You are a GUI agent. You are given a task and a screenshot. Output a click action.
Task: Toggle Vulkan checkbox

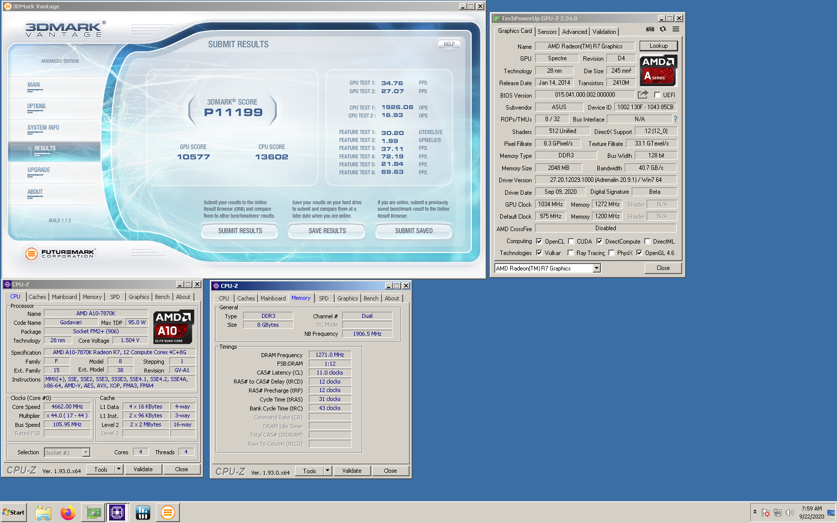click(x=539, y=253)
